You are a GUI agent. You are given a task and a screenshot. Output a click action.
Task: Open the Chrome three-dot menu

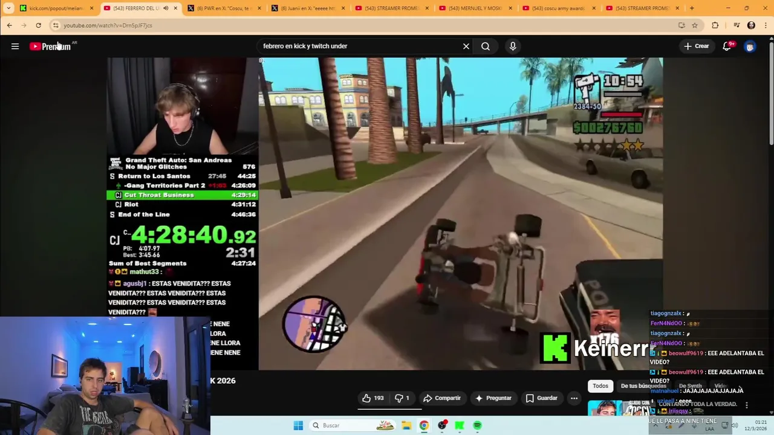(766, 25)
